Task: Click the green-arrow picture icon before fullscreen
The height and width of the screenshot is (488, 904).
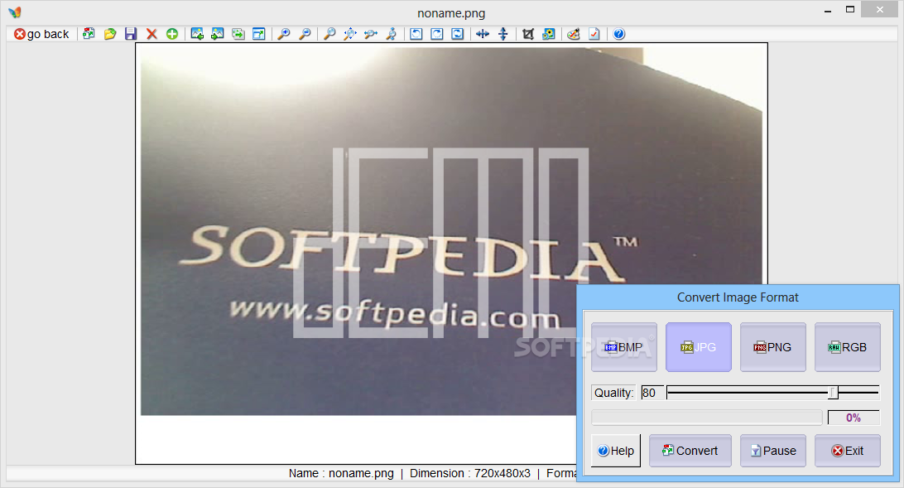Action: tap(238, 34)
